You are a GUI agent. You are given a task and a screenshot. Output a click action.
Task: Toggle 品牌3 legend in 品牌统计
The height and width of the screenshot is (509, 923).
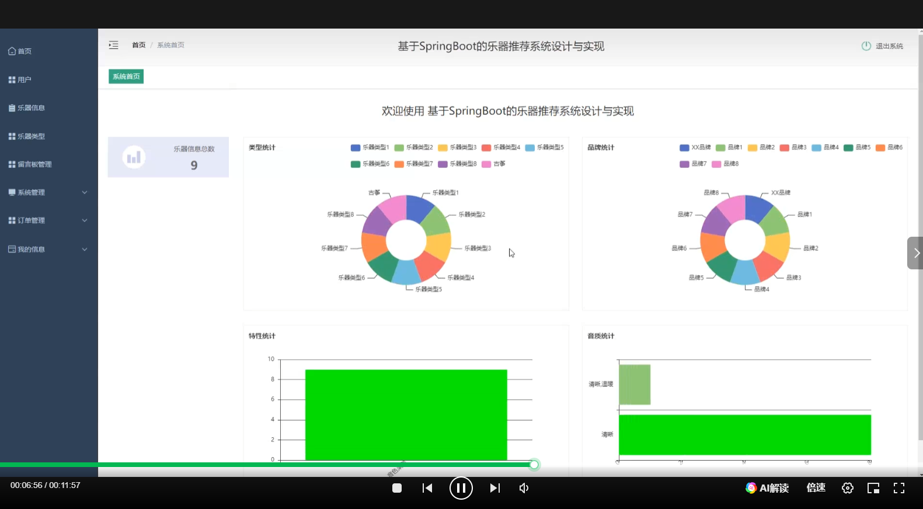(x=793, y=148)
